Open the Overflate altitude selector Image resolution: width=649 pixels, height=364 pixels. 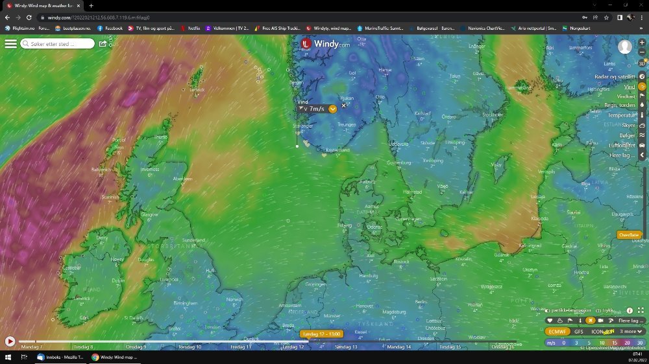pos(629,234)
